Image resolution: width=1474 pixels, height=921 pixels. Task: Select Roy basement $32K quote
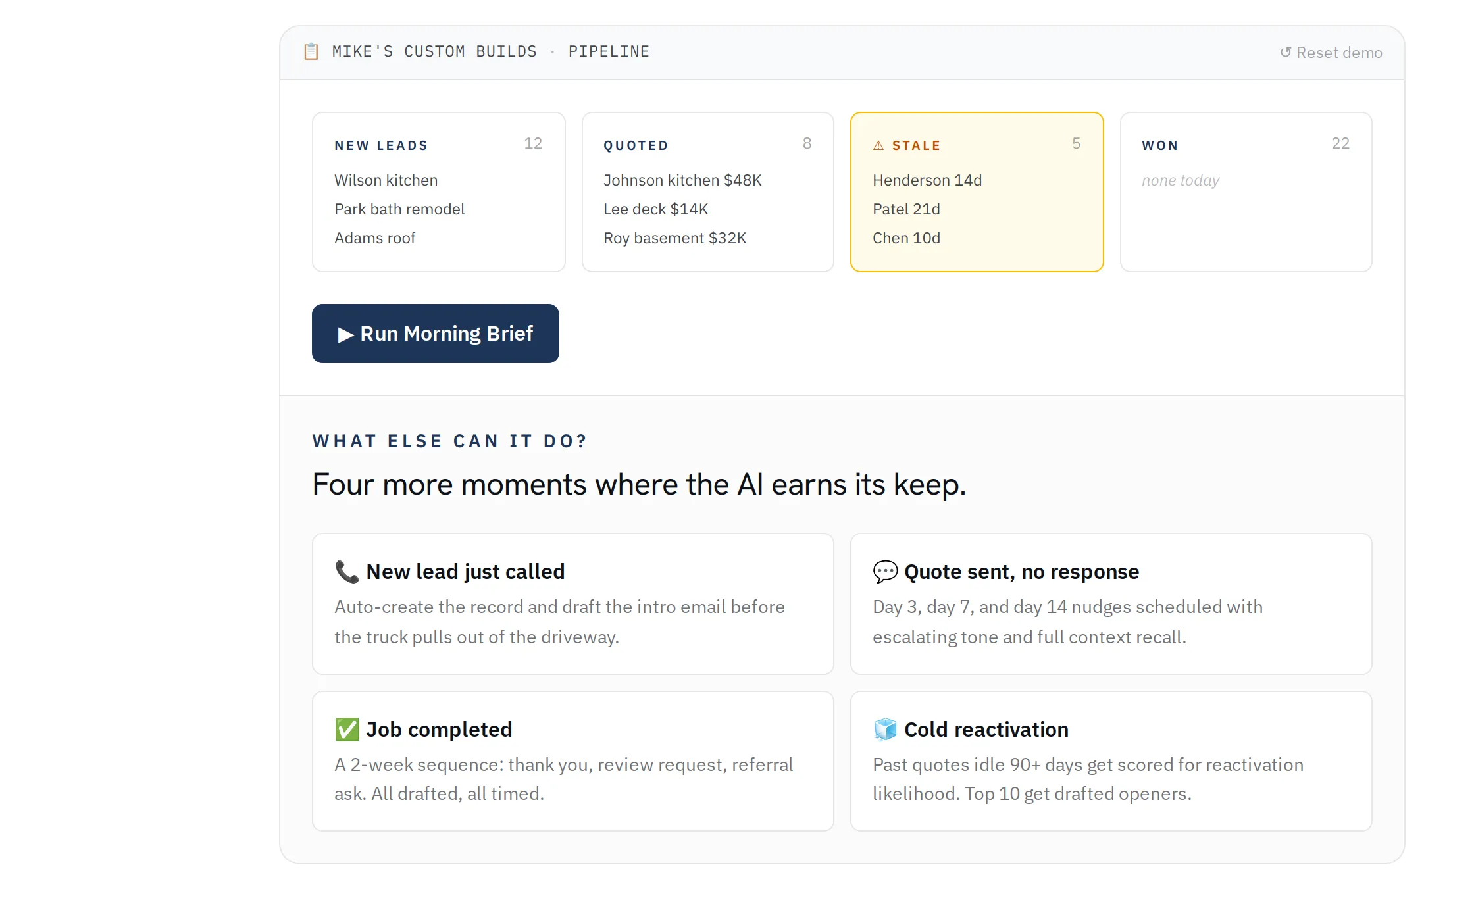[x=674, y=238]
